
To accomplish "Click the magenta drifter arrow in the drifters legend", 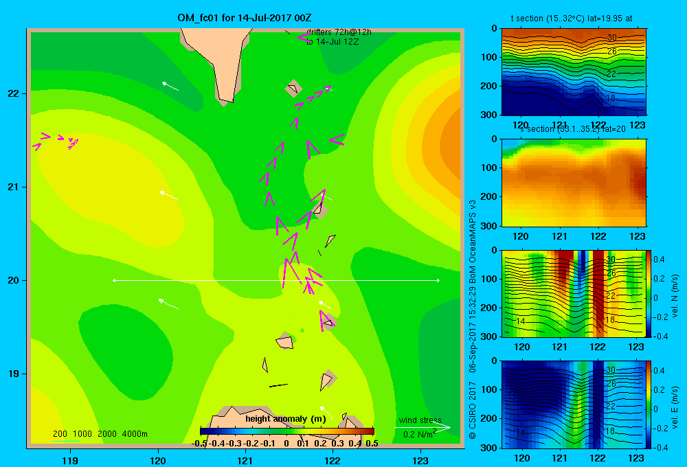I will pos(304,38).
